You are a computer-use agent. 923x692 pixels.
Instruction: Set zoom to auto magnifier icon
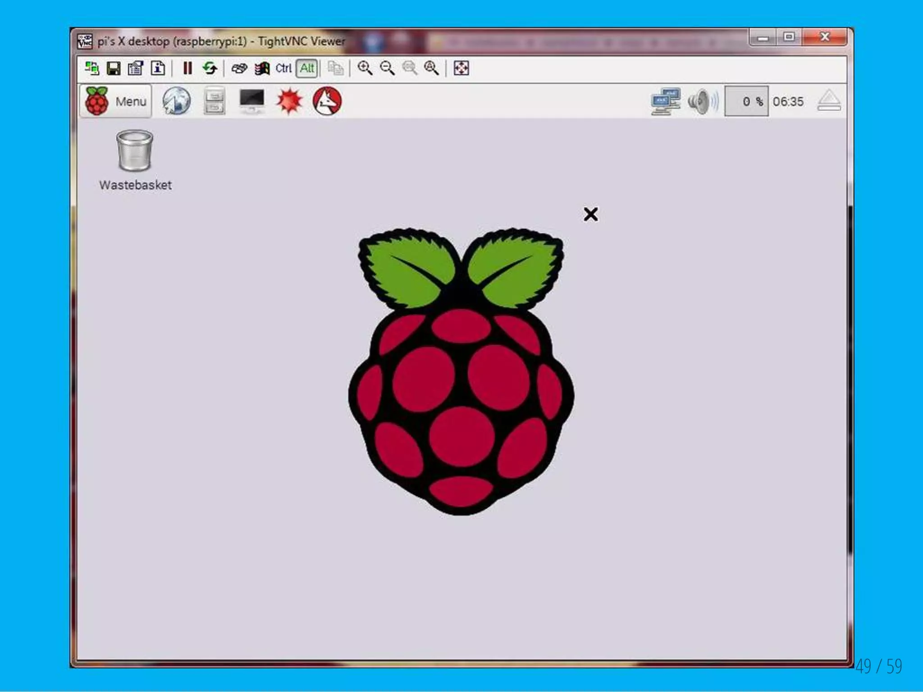[x=432, y=68]
